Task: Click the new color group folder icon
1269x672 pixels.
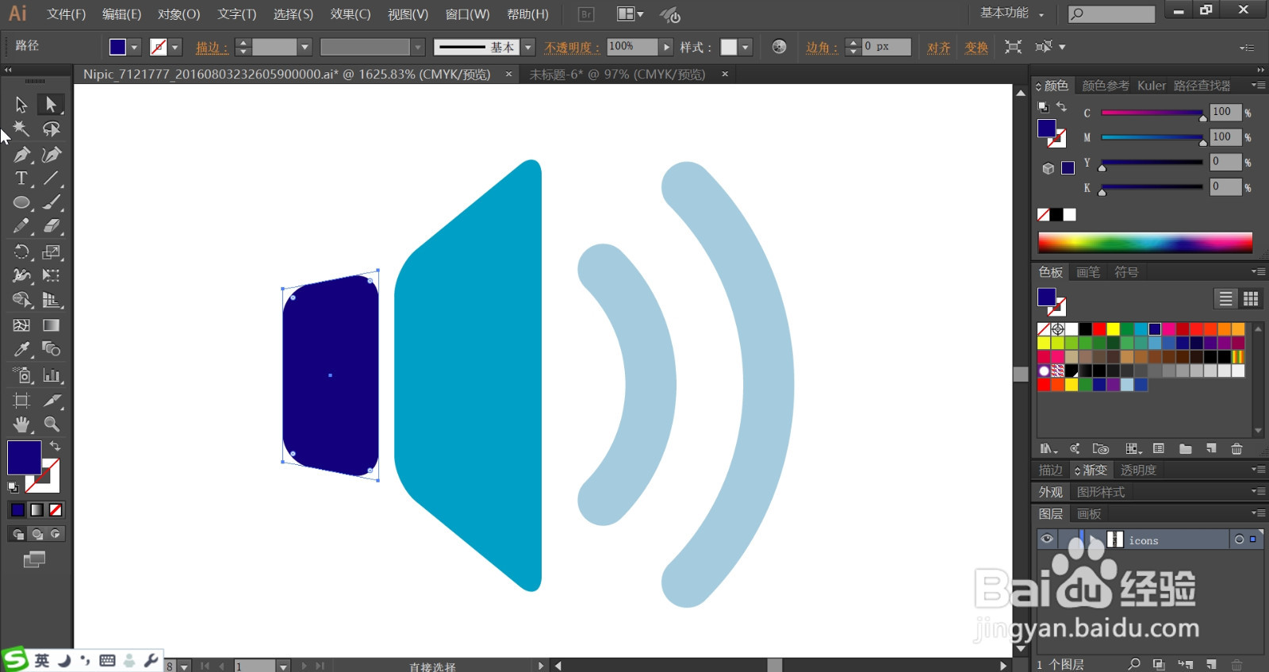Action: [1185, 449]
